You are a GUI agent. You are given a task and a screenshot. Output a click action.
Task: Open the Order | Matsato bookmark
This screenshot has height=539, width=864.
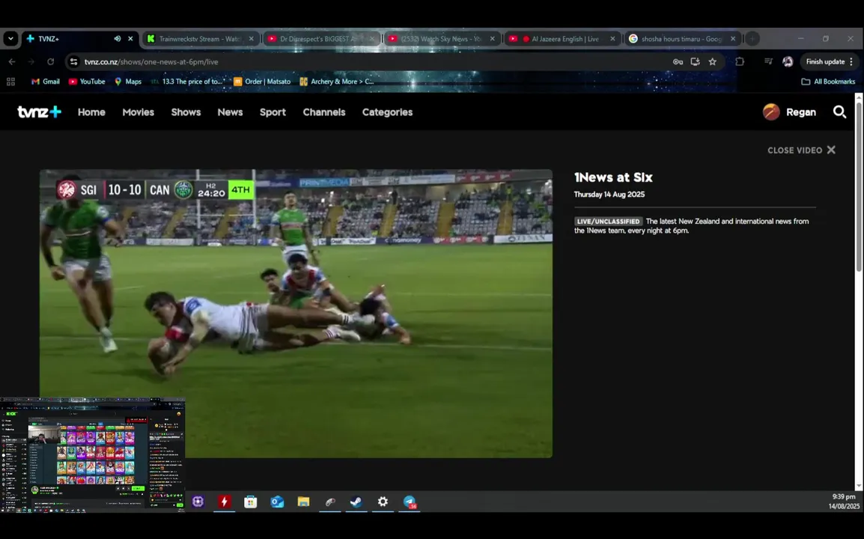[x=262, y=82]
